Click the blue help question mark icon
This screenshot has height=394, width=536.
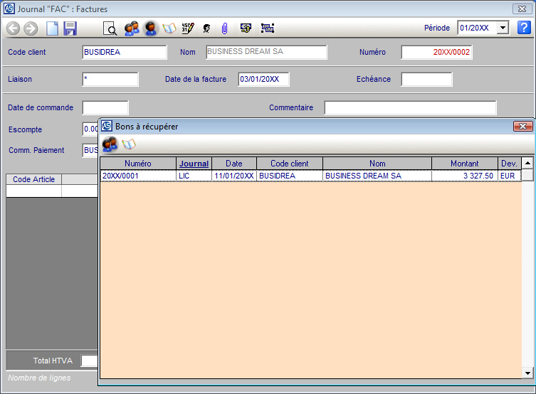523,28
